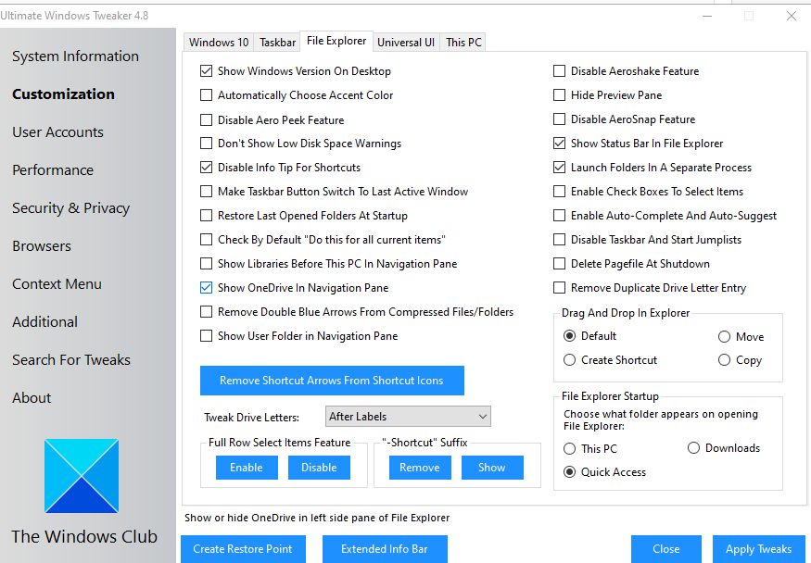
Task: Minimize the Ultimate Windows Tweaker window
Action: (x=707, y=16)
